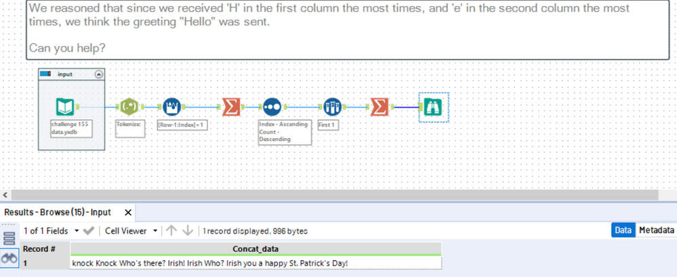Collapse the input tool container
677x277 pixels.
(x=98, y=74)
